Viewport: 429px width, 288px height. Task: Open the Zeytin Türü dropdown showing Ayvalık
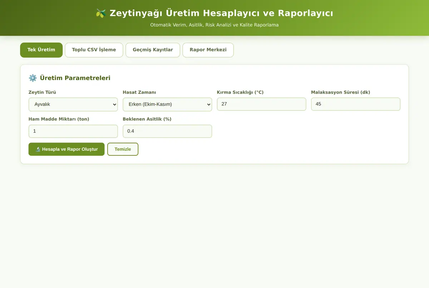(x=73, y=104)
